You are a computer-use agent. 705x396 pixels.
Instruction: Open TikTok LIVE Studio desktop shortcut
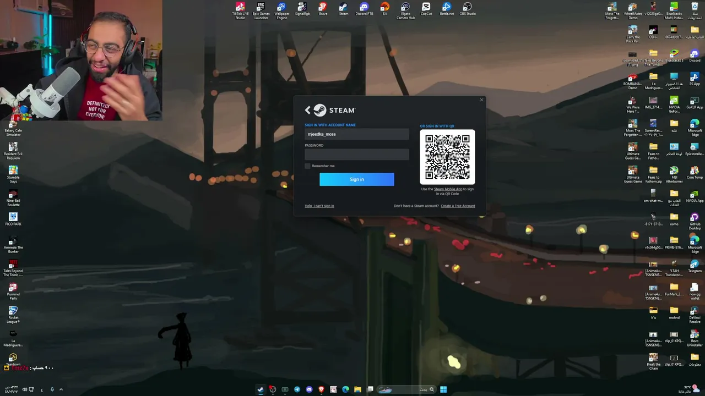240,10
